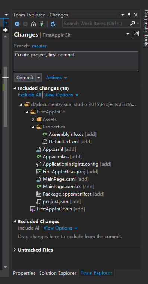Viewport: 148px width, 284px height.
Task: Open Included Changes View Options dropdown
Action: point(61,95)
